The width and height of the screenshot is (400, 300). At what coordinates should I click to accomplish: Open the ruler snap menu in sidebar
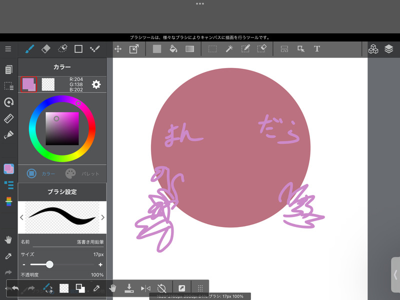click(8, 118)
